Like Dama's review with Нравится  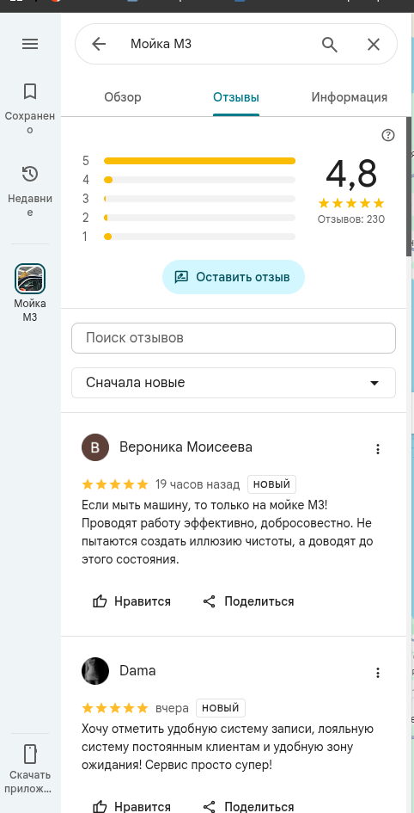tap(132, 806)
